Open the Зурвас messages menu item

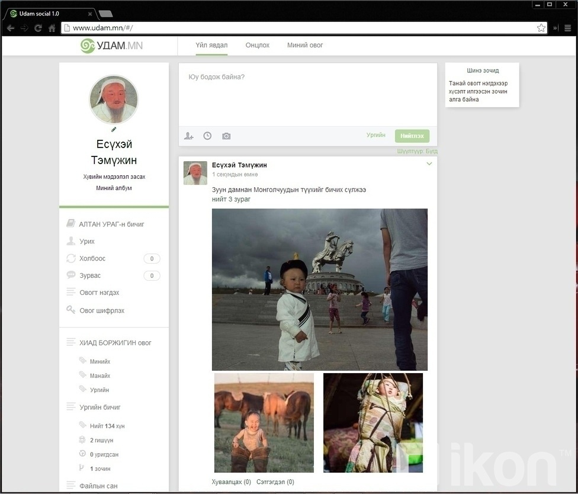pyautogui.click(x=90, y=275)
